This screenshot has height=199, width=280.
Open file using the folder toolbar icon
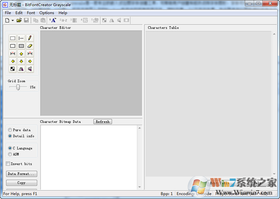click(x=19, y=20)
